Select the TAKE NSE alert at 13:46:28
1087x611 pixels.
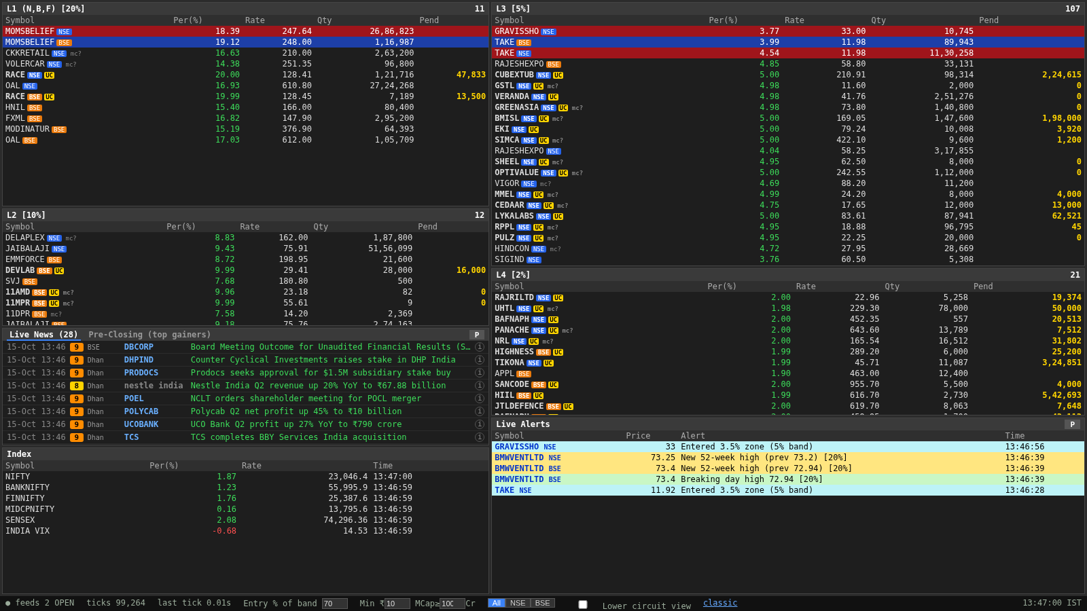788,490
